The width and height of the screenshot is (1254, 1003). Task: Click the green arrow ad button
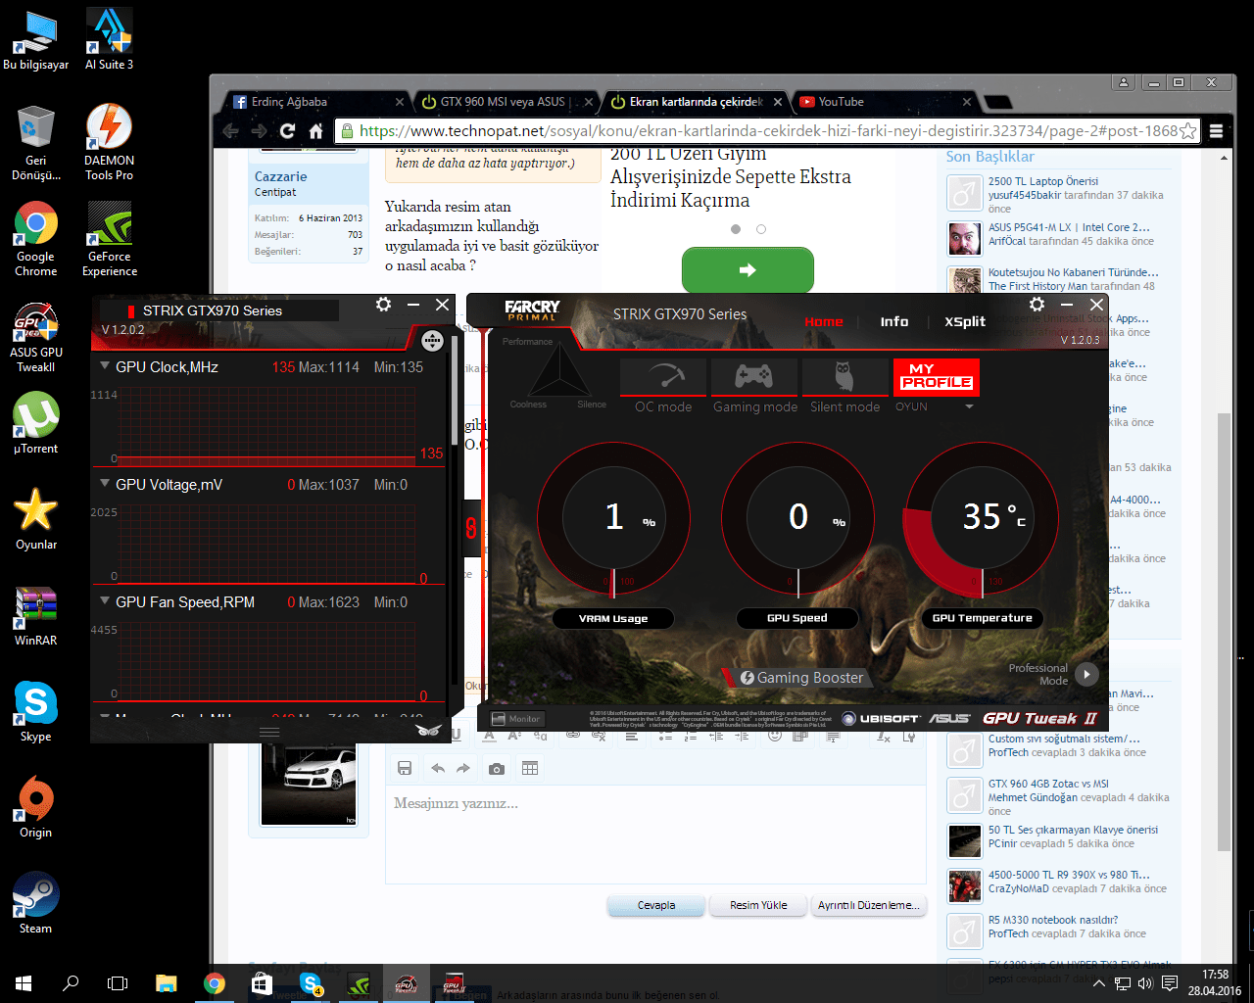[748, 269]
